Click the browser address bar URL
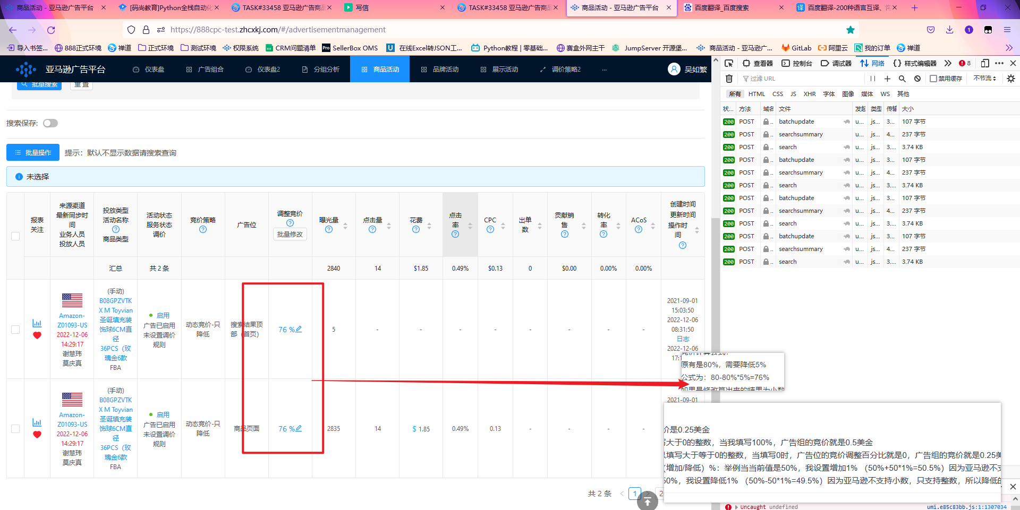Image resolution: width=1020 pixels, height=510 pixels. click(278, 30)
